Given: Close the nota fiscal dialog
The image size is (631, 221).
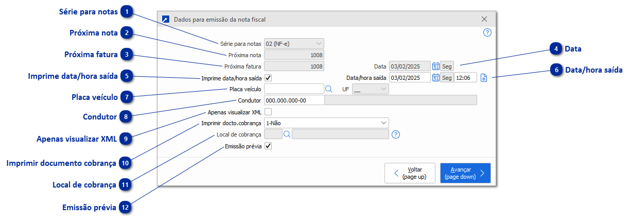Looking at the screenshot, I should tap(484, 20).
